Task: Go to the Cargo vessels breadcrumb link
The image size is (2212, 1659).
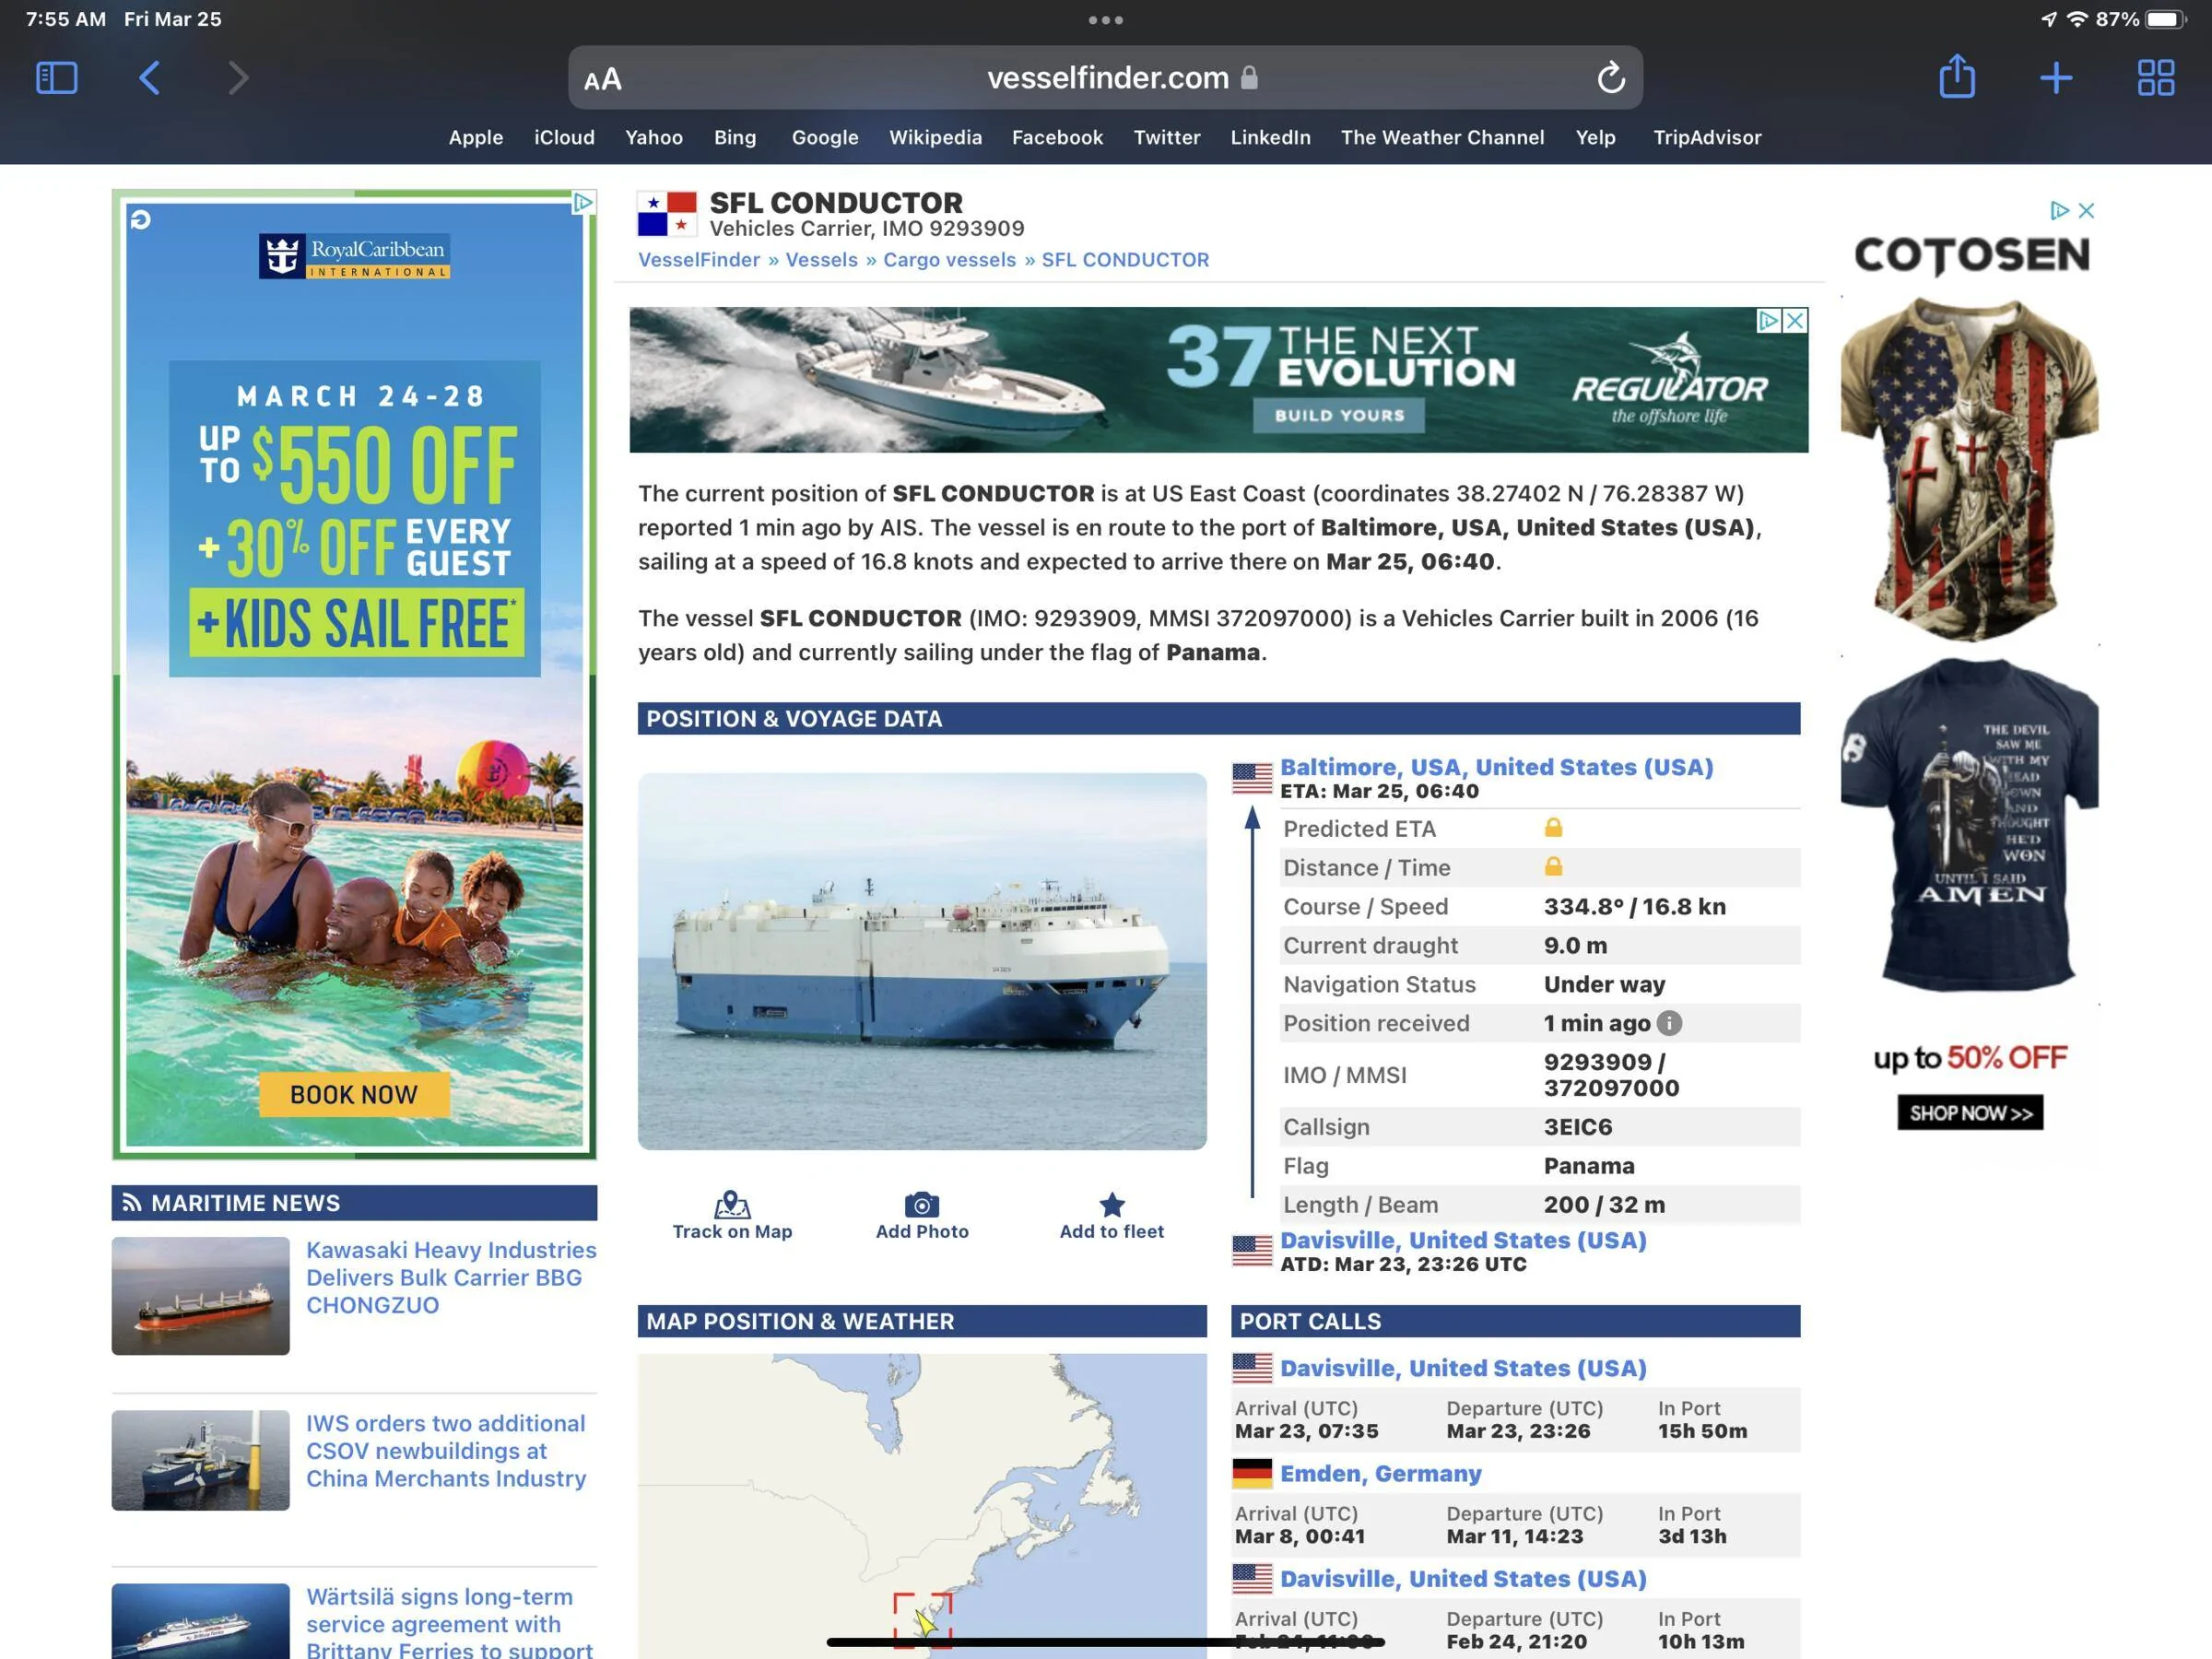Action: coord(949,260)
